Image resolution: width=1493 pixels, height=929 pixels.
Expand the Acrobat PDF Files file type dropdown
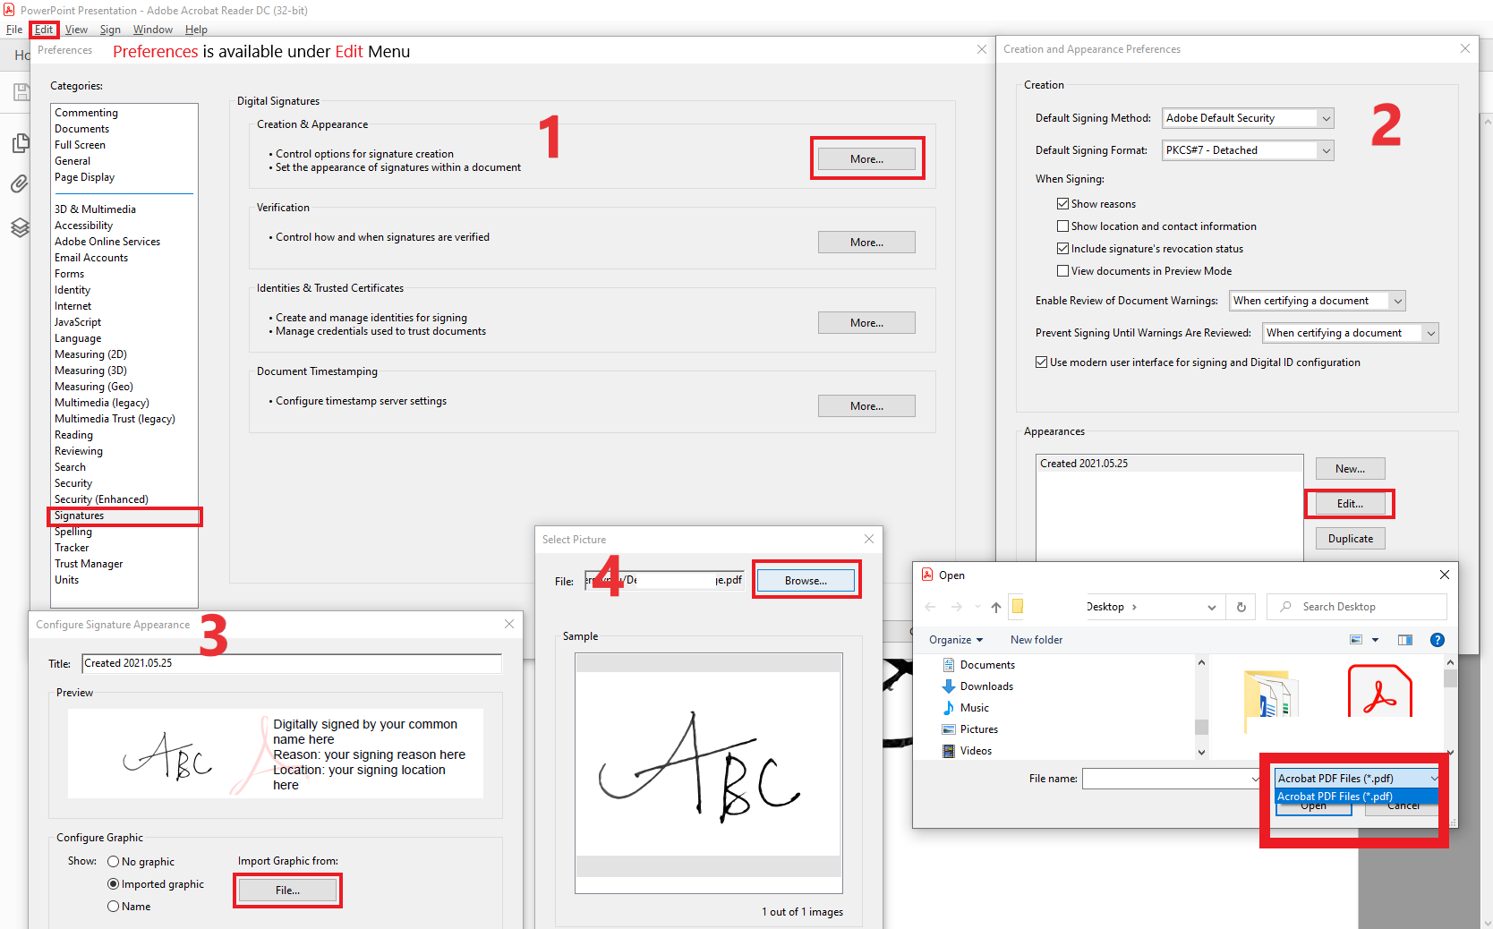coord(1436,778)
